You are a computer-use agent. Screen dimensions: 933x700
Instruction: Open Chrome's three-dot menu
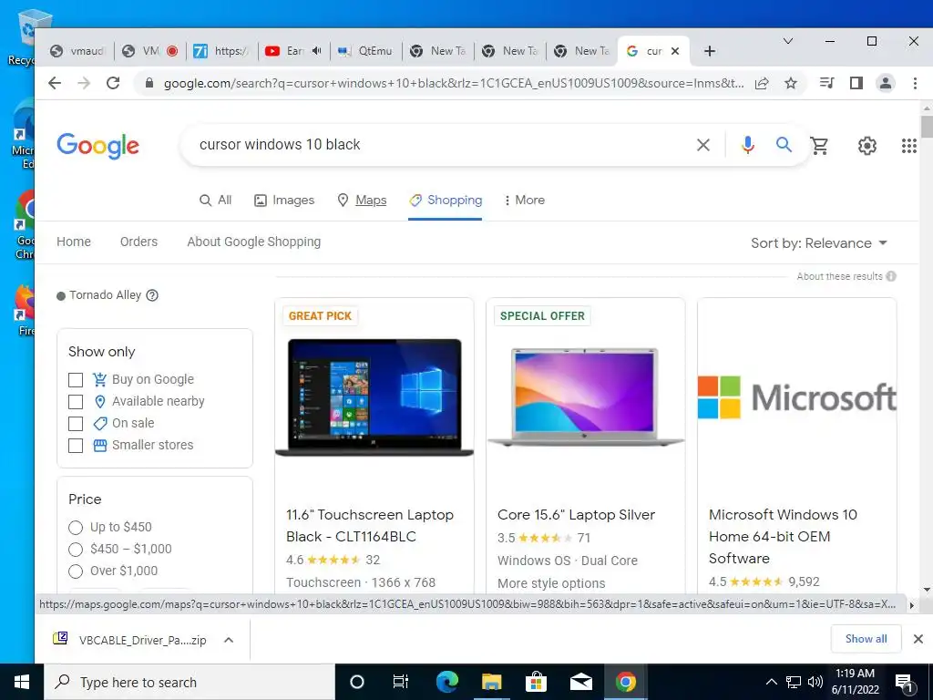(915, 83)
